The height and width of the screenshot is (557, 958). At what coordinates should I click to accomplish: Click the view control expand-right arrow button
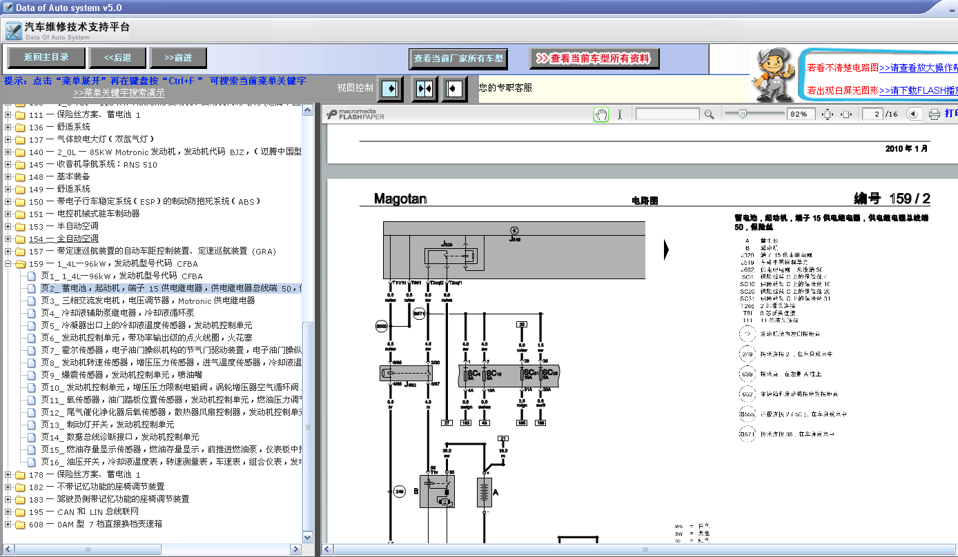(390, 89)
